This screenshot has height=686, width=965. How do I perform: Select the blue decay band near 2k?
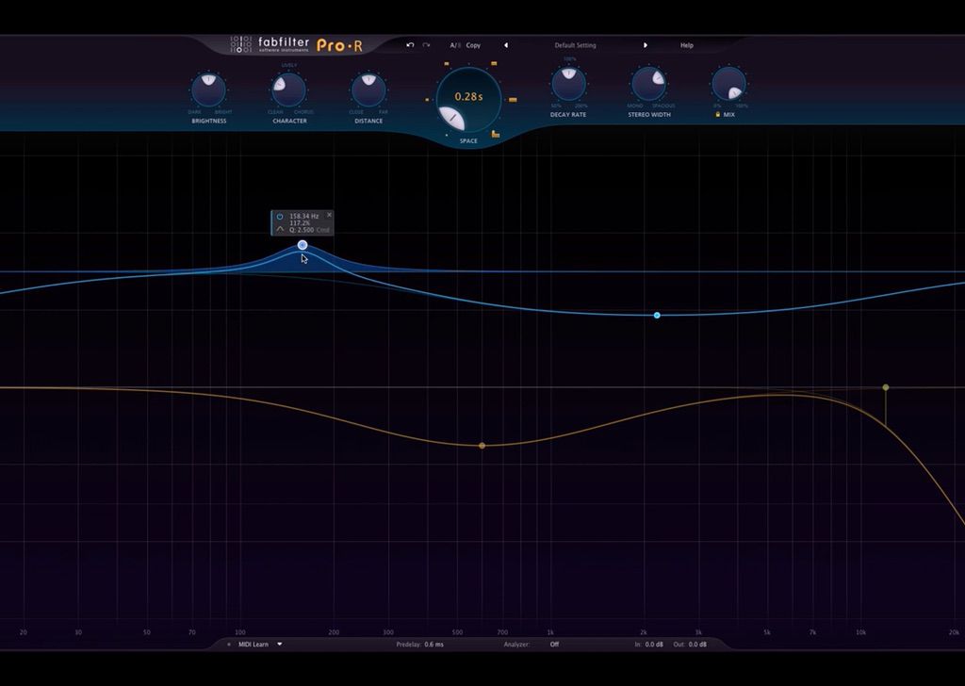(657, 315)
